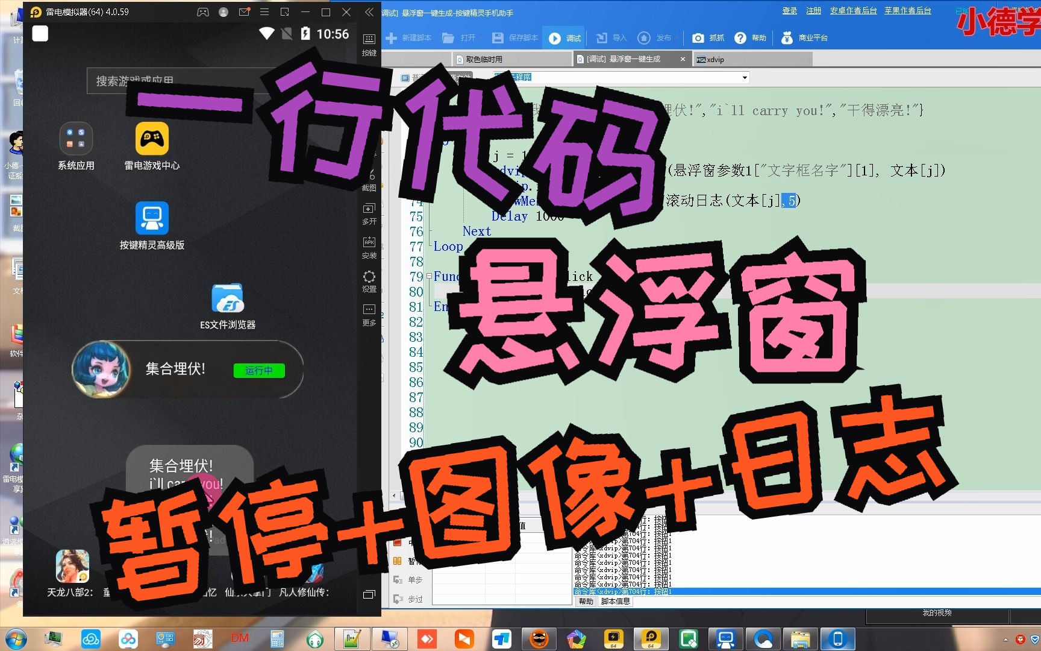Click line number 85 in the gutter
Viewport: 1041px width, 651px height.
pyautogui.click(x=416, y=367)
